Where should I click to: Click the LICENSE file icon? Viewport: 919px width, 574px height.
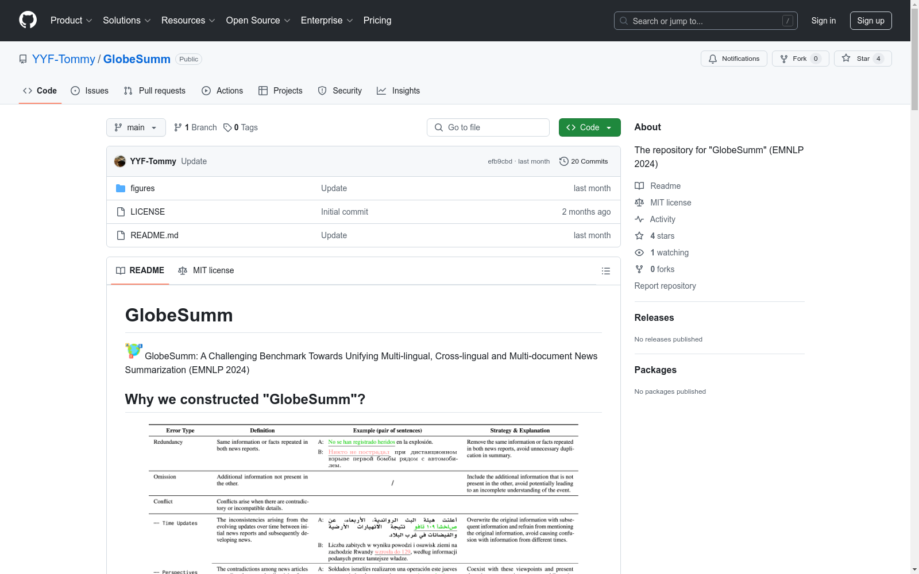pyautogui.click(x=121, y=212)
